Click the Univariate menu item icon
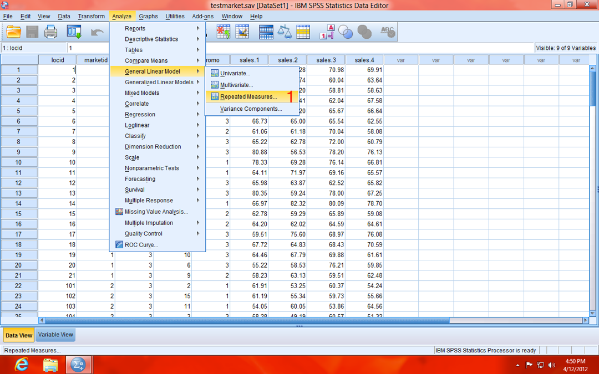 pyautogui.click(x=215, y=73)
